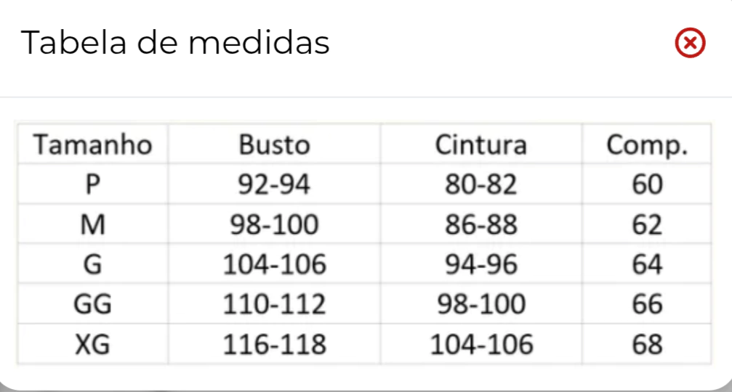The image size is (732, 392).
Task: Click size XG row label
Action: tap(92, 345)
